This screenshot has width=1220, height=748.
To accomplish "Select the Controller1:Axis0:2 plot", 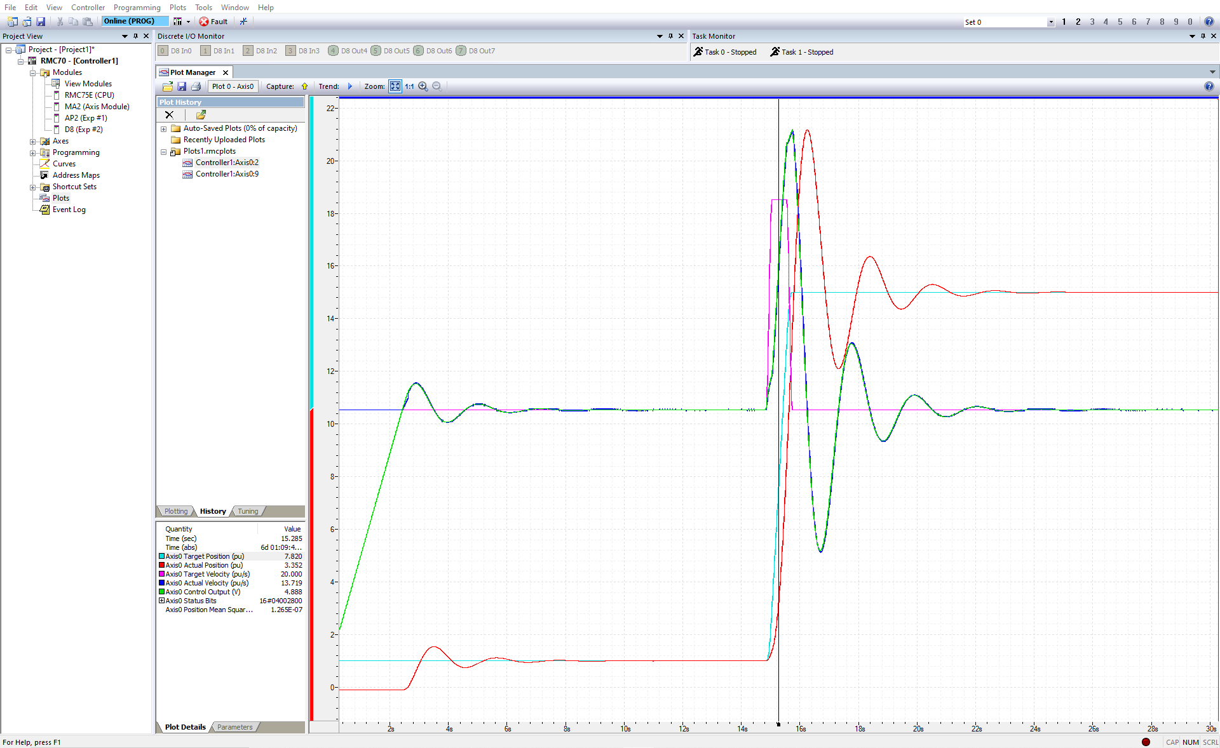I will 227,163.
